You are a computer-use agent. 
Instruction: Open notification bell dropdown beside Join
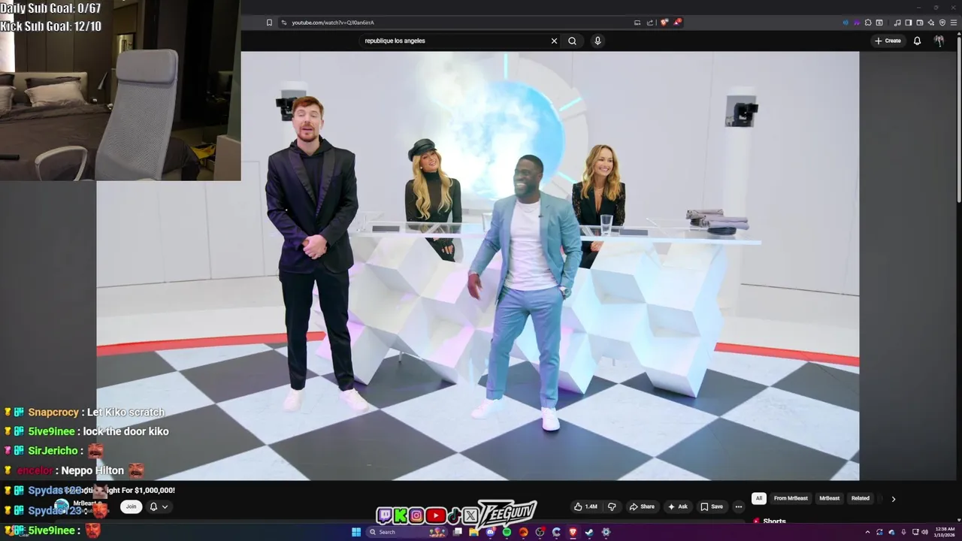point(159,506)
